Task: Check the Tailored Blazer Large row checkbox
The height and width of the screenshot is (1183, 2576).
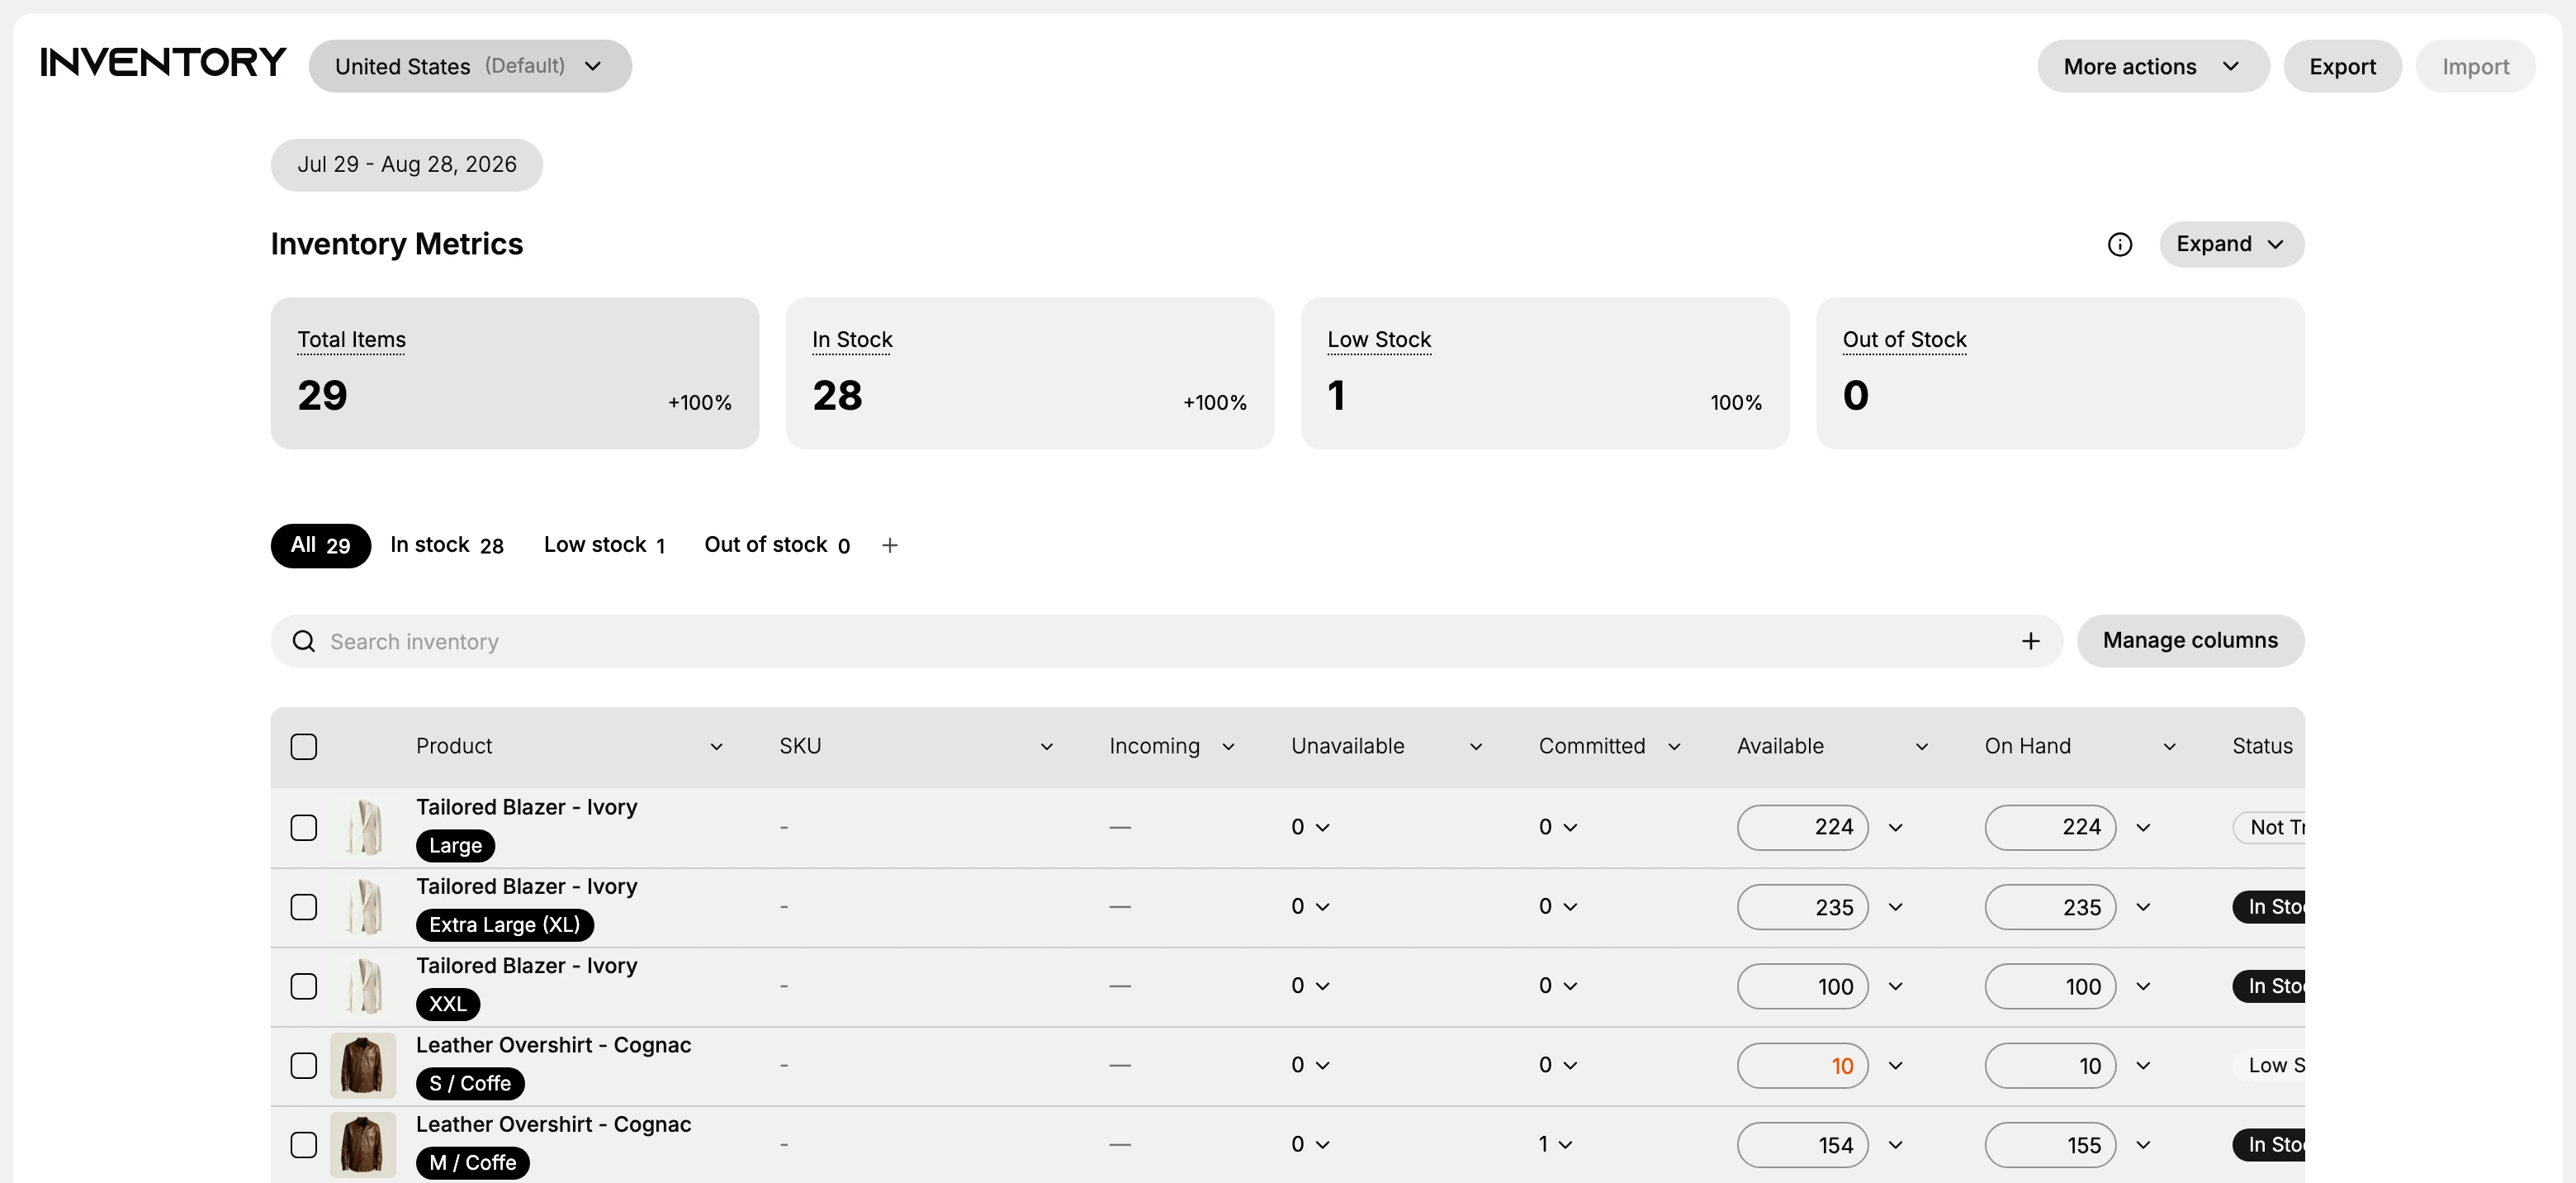Action: pyautogui.click(x=304, y=828)
